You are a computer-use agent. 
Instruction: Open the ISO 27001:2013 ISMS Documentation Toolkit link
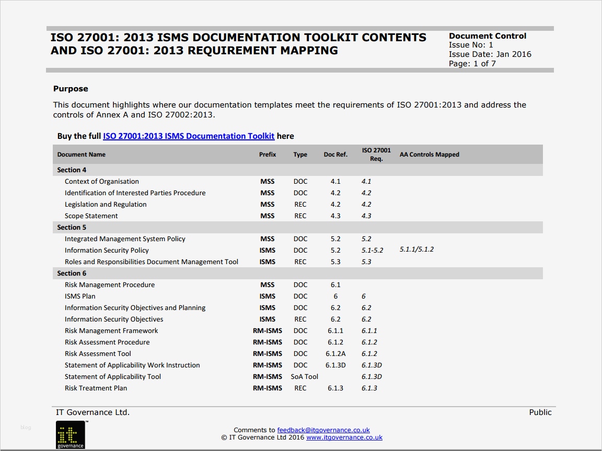coord(189,136)
